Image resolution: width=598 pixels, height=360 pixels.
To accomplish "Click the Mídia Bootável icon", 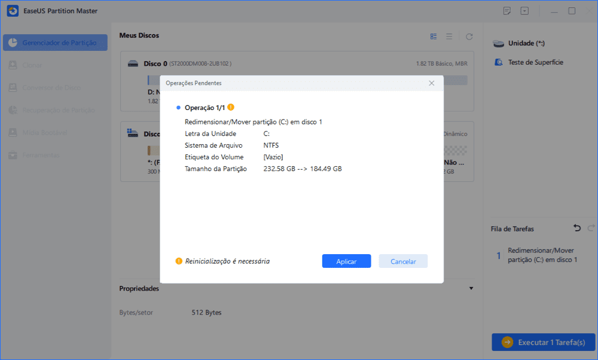I will click(x=13, y=133).
